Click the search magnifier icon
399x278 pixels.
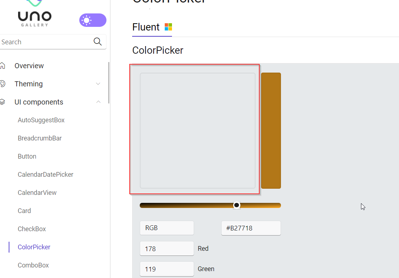point(97,41)
